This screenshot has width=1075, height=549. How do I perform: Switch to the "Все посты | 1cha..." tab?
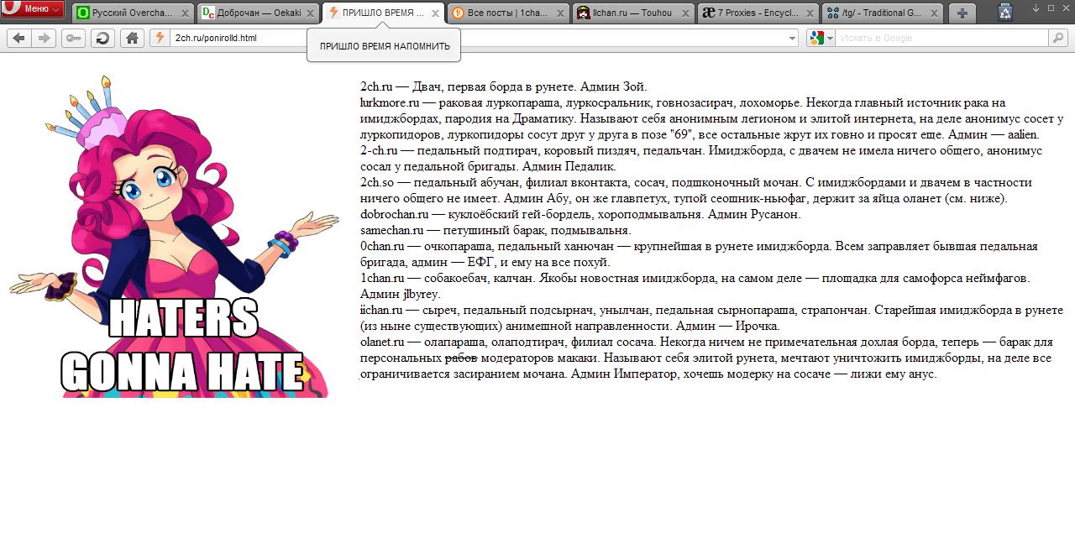coord(509,13)
